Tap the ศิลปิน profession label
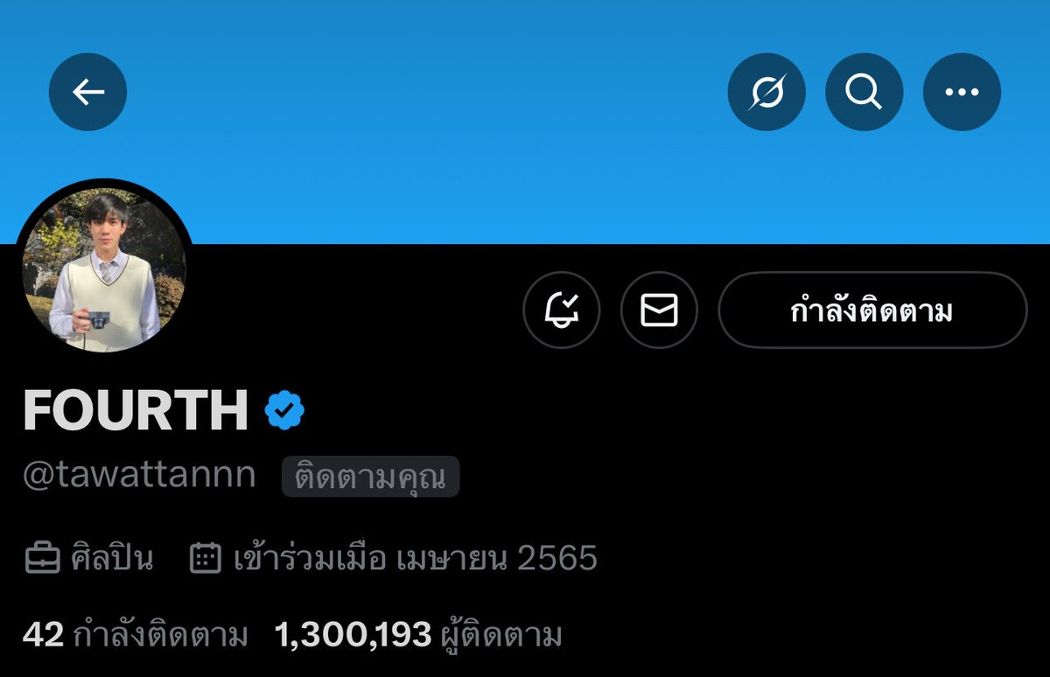Image resolution: width=1050 pixels, height=677 pixels. (x=112, y=558)
